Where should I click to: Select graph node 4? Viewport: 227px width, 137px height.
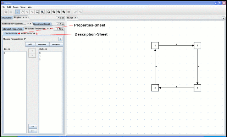(155, 88)
